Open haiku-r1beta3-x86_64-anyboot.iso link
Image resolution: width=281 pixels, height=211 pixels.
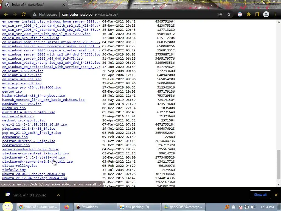pyautogui.click(x=33, y=96)
